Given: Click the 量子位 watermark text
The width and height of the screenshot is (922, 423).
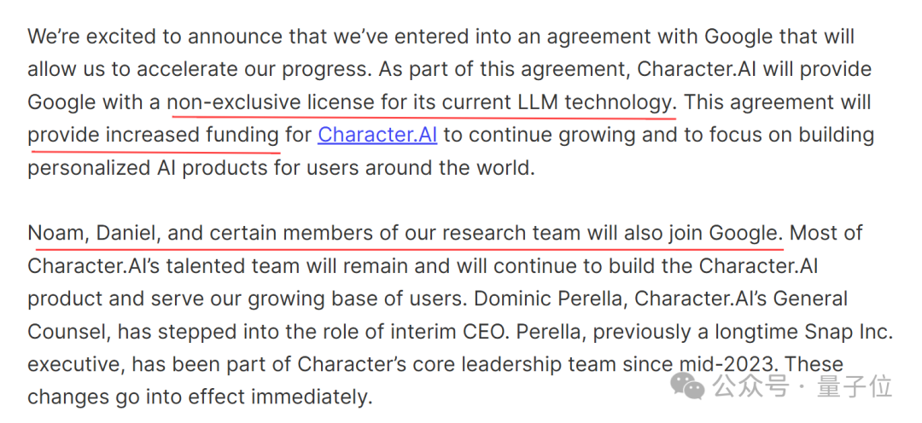Looking at the screenshot, I should [855, 385].
